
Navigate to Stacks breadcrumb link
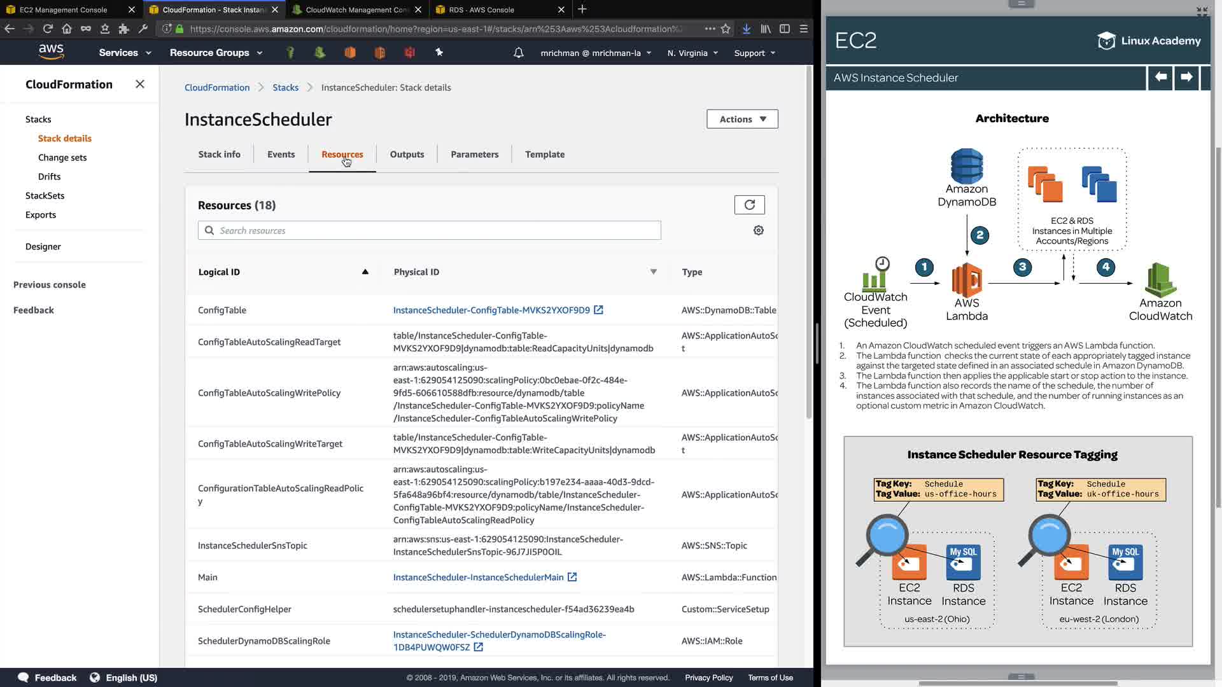point(285,87)
